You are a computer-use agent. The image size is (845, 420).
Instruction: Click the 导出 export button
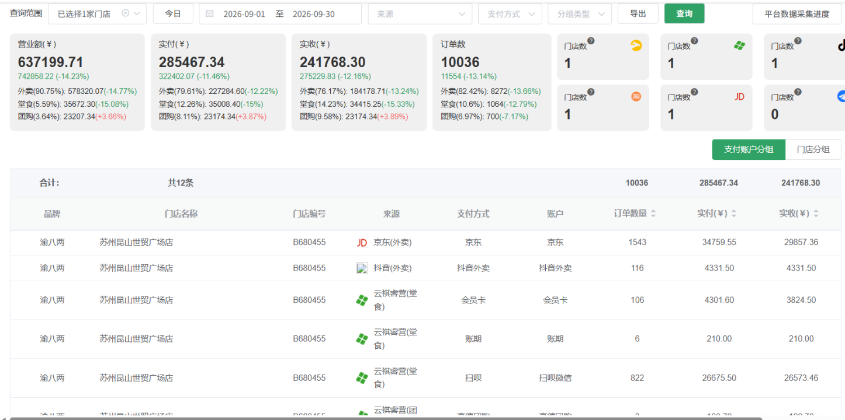point(638,13)
